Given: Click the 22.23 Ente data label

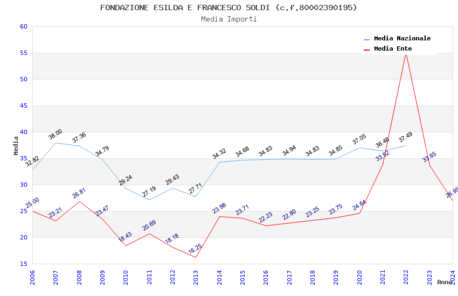Looking at the screenshot, I should click(266, 217).
